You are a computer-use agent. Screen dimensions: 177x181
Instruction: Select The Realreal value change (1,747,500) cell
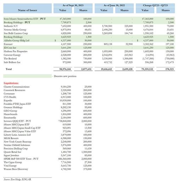[x=148, y=58]
